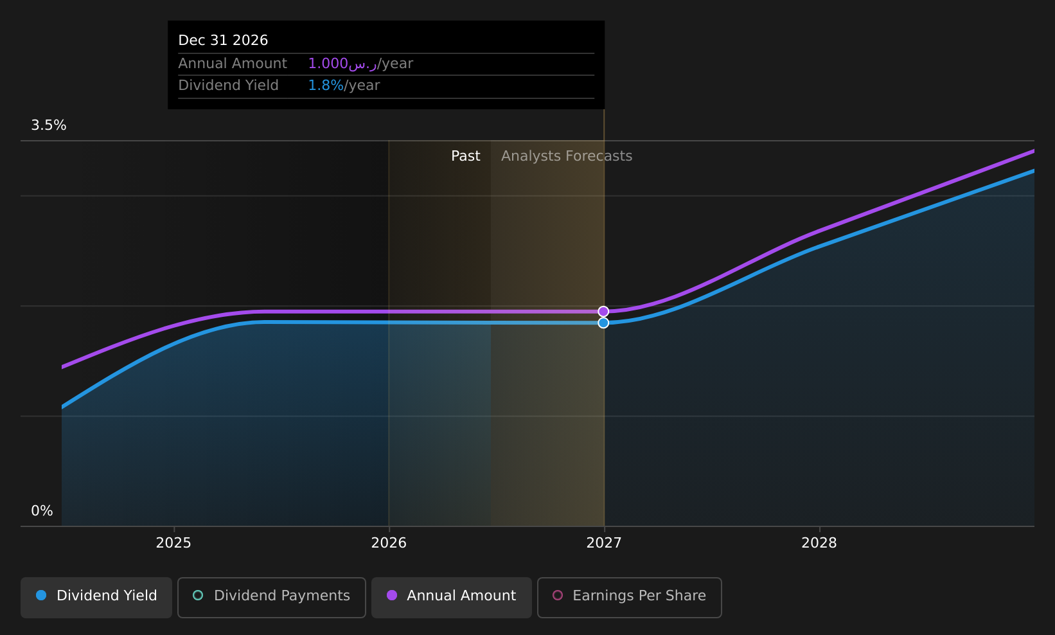The width and height of the screenshot is (1055, 635).
Task: Click the 2026 x-axis label
Action: tap(389, 543)
